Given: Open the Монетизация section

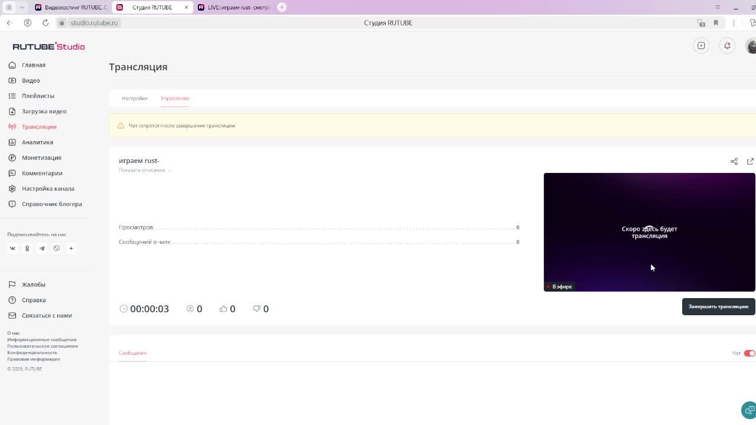Looking at the screenshot, I should pyautogui.click(x=41, y=158).
